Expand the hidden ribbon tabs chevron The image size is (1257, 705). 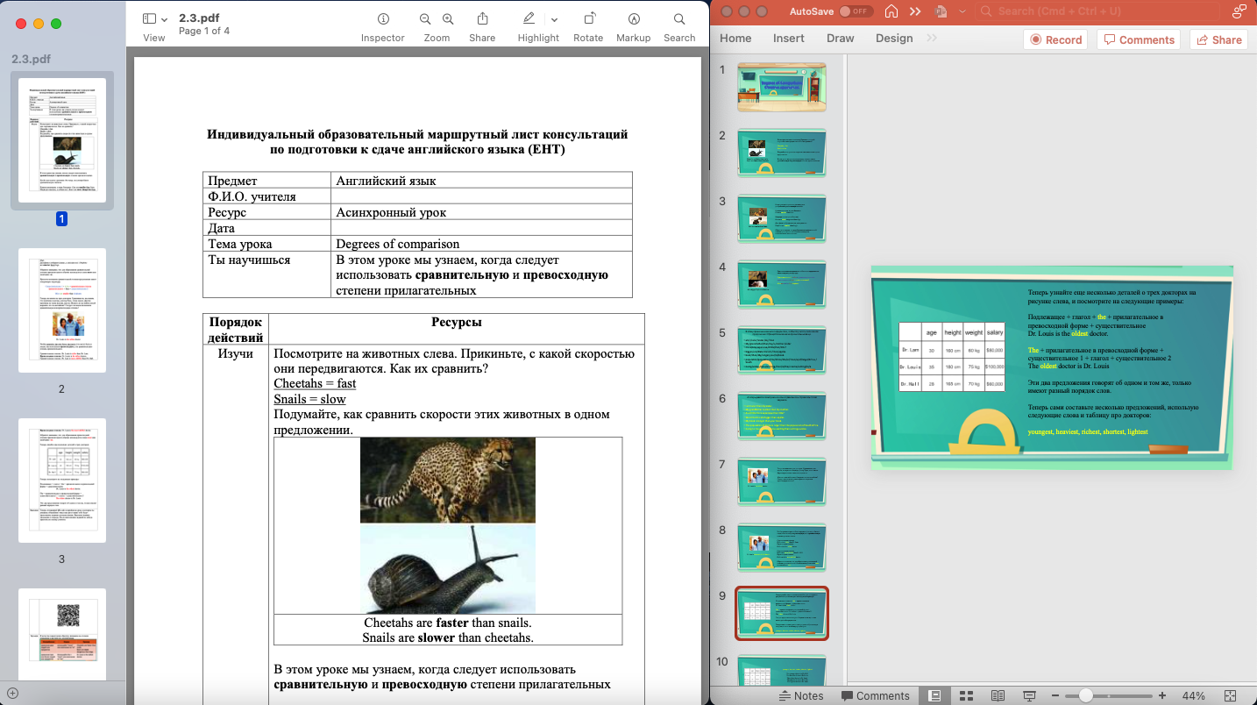tap(931, 38)
